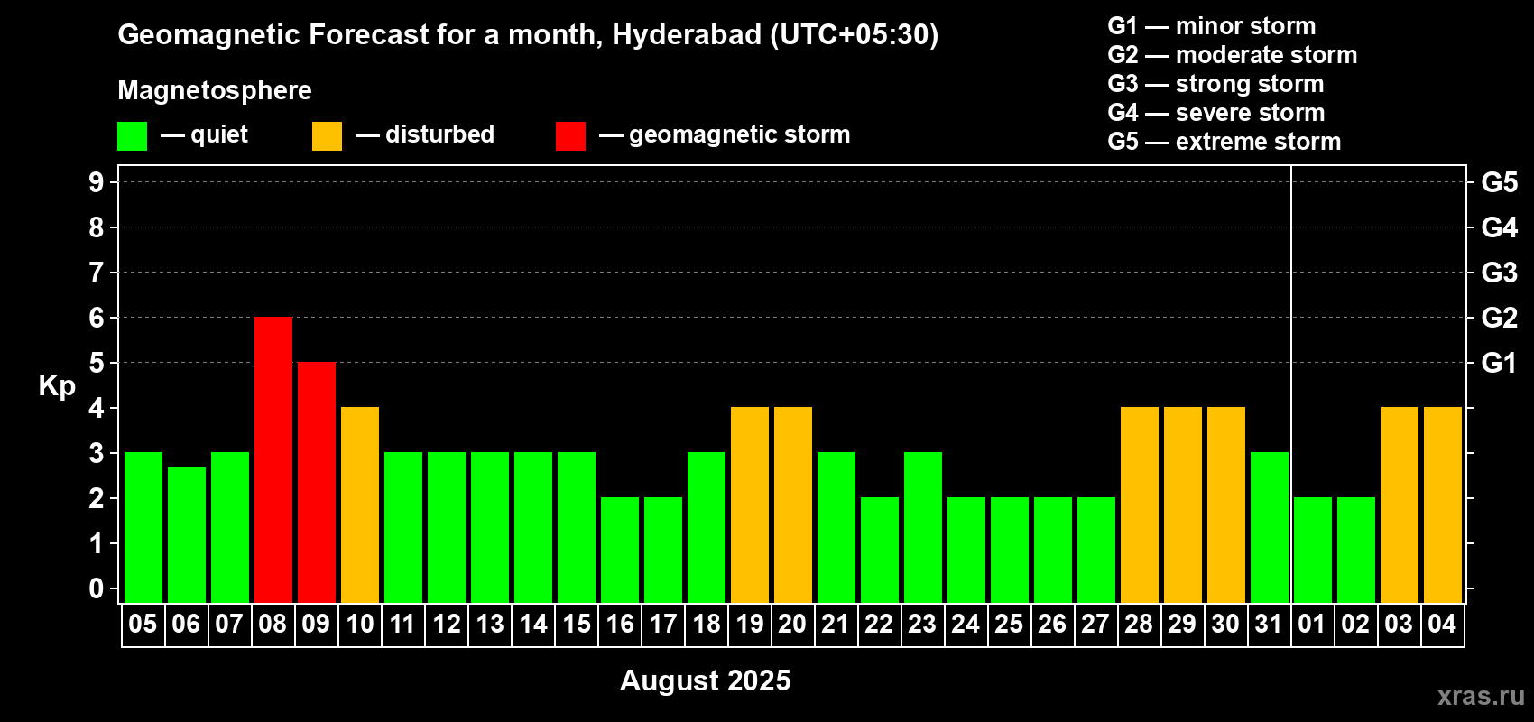Click the Kp axis label

[57, 385]
